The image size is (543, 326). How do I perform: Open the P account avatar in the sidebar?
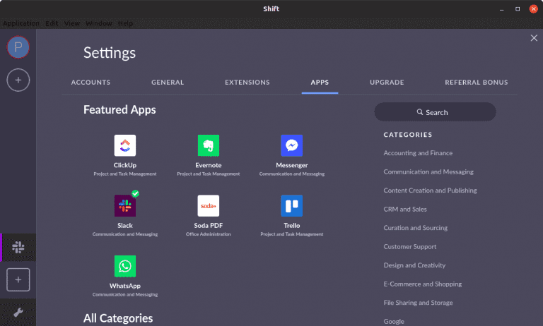[x=18, y=47]
